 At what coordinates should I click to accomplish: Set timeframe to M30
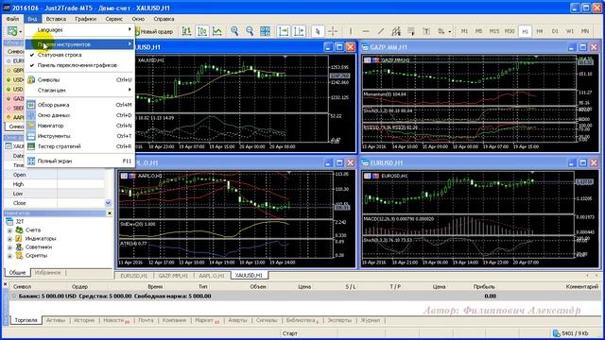pos(510,31)
